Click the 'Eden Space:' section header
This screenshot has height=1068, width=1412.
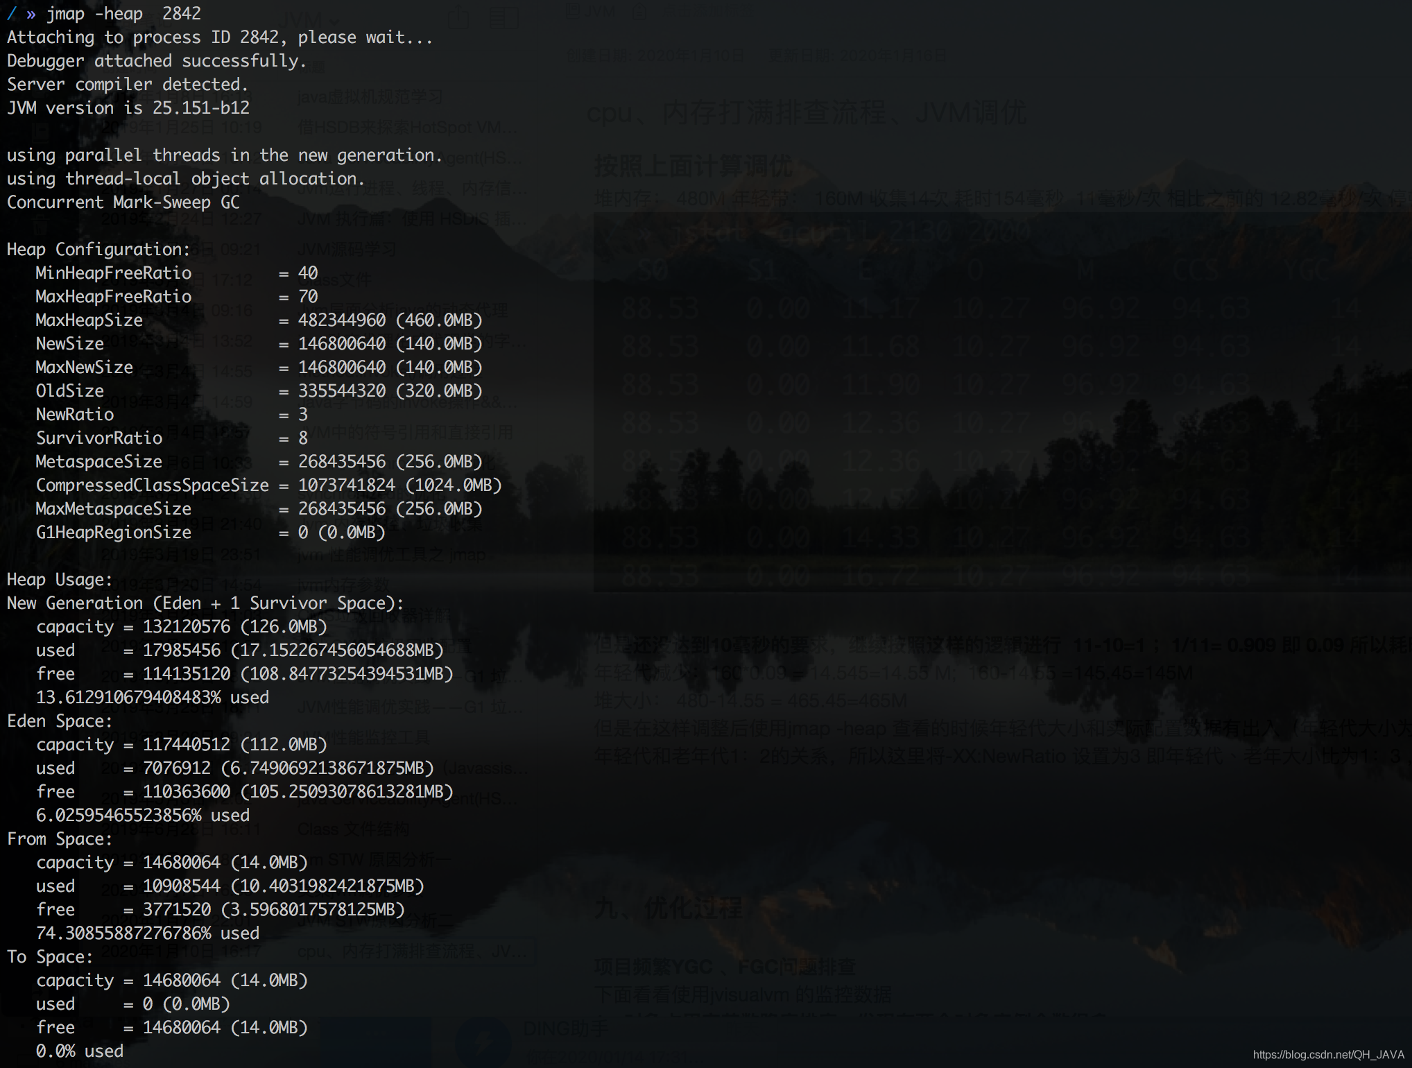(x=60, y=721)
